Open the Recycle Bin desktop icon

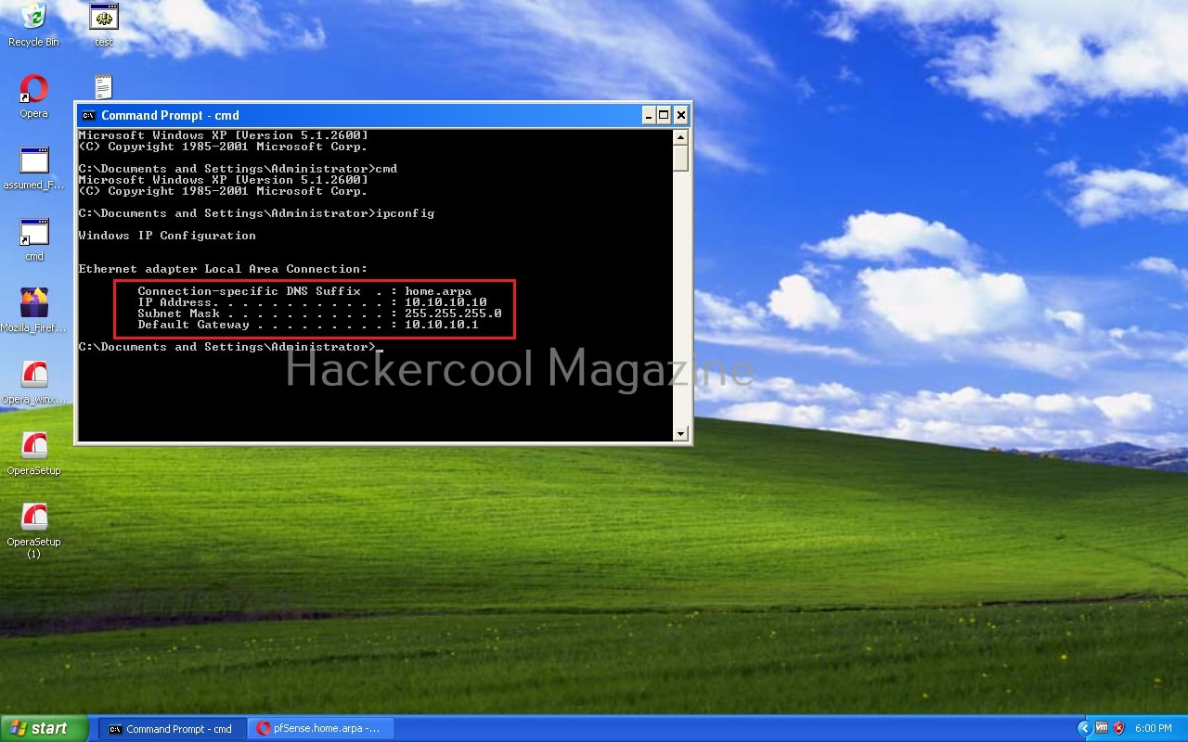tap(33, 17)
